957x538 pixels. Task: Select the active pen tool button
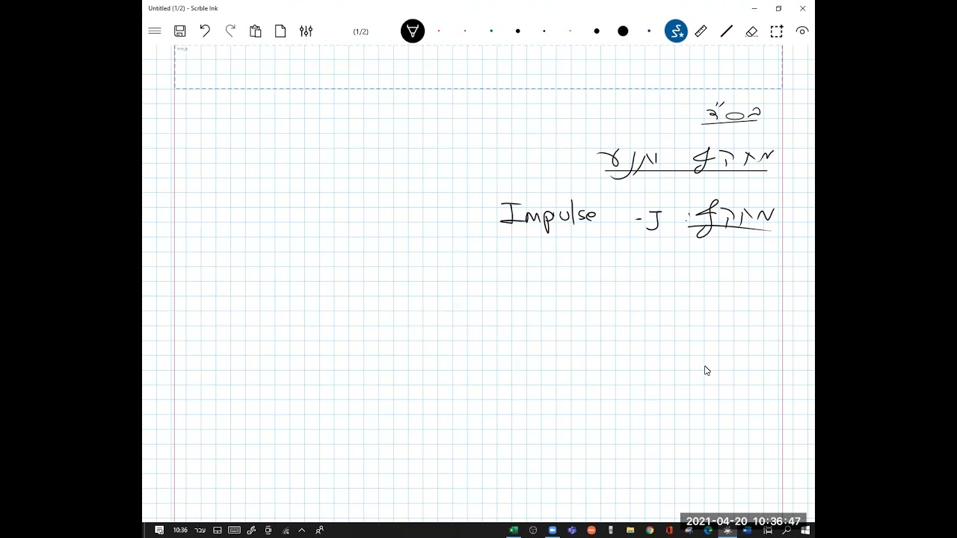[413, 31]
